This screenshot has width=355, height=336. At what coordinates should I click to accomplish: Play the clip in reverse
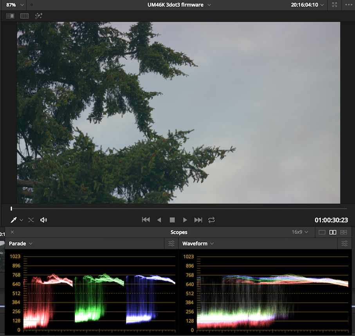(x=159, y=220)
